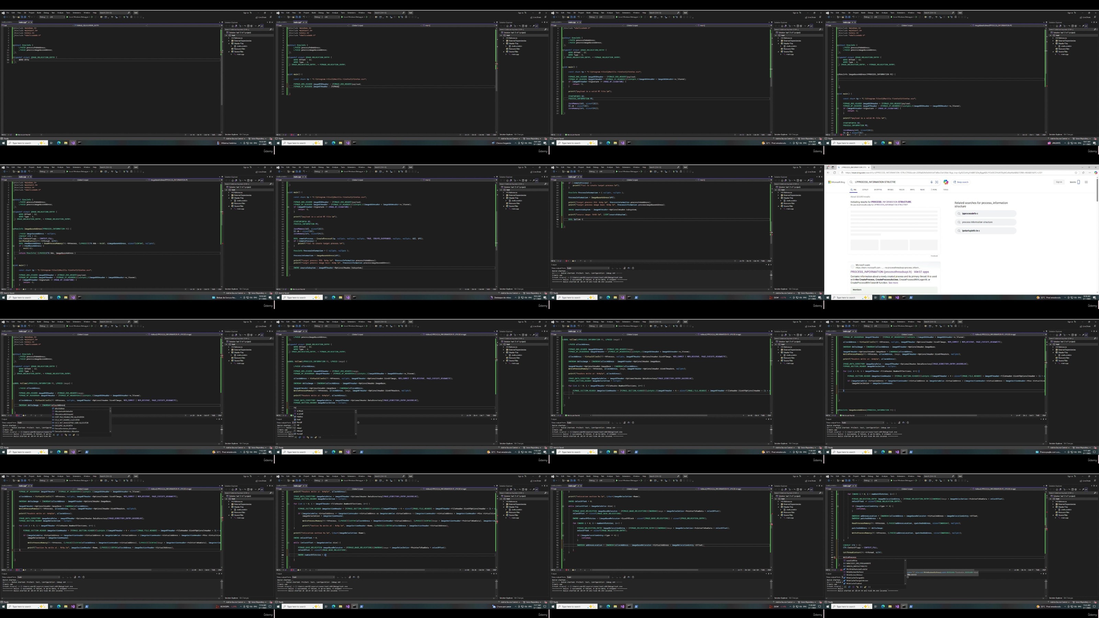Select the MAPS tab in Bing results

(912, 190)
